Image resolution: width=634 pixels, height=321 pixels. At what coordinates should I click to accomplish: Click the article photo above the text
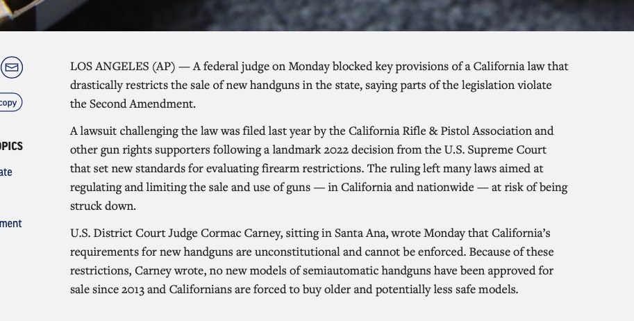[317, 15]
